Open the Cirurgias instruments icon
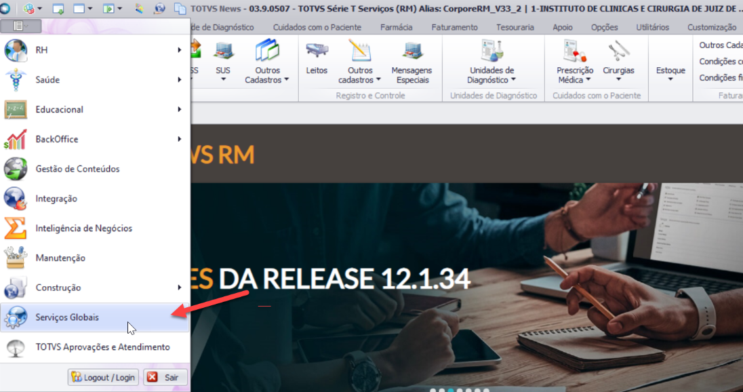The height and width of the screenshot is (392, 743). [x=618, y=50]
